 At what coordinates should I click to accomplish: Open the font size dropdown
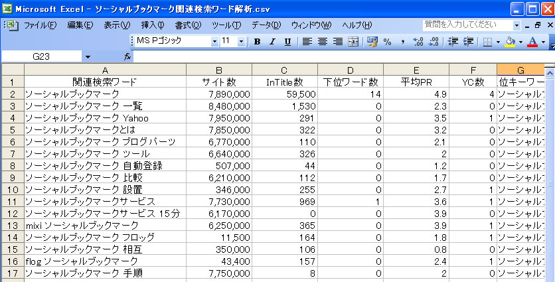click(242, 42)
